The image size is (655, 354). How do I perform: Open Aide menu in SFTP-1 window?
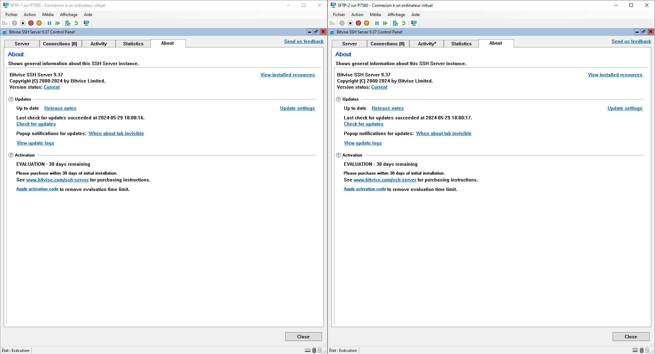(x=88, y=15)
